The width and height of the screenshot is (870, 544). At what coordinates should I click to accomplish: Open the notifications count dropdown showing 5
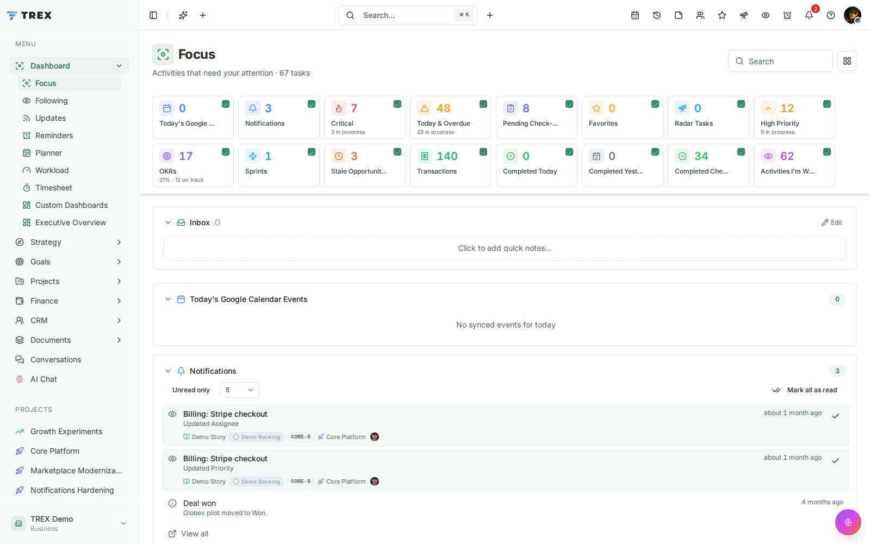click(x=240, y=390)
